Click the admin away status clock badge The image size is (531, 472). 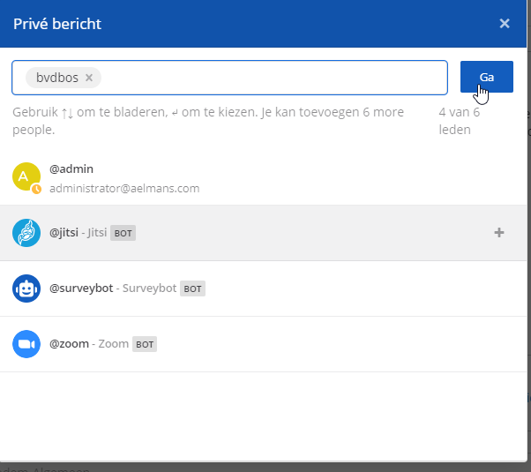(x=36, y=189)
